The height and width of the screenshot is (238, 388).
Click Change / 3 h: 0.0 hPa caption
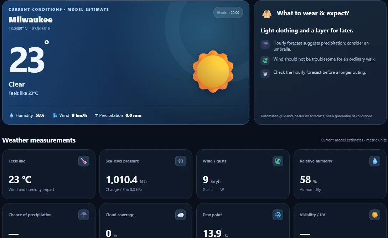pos(124,190)
